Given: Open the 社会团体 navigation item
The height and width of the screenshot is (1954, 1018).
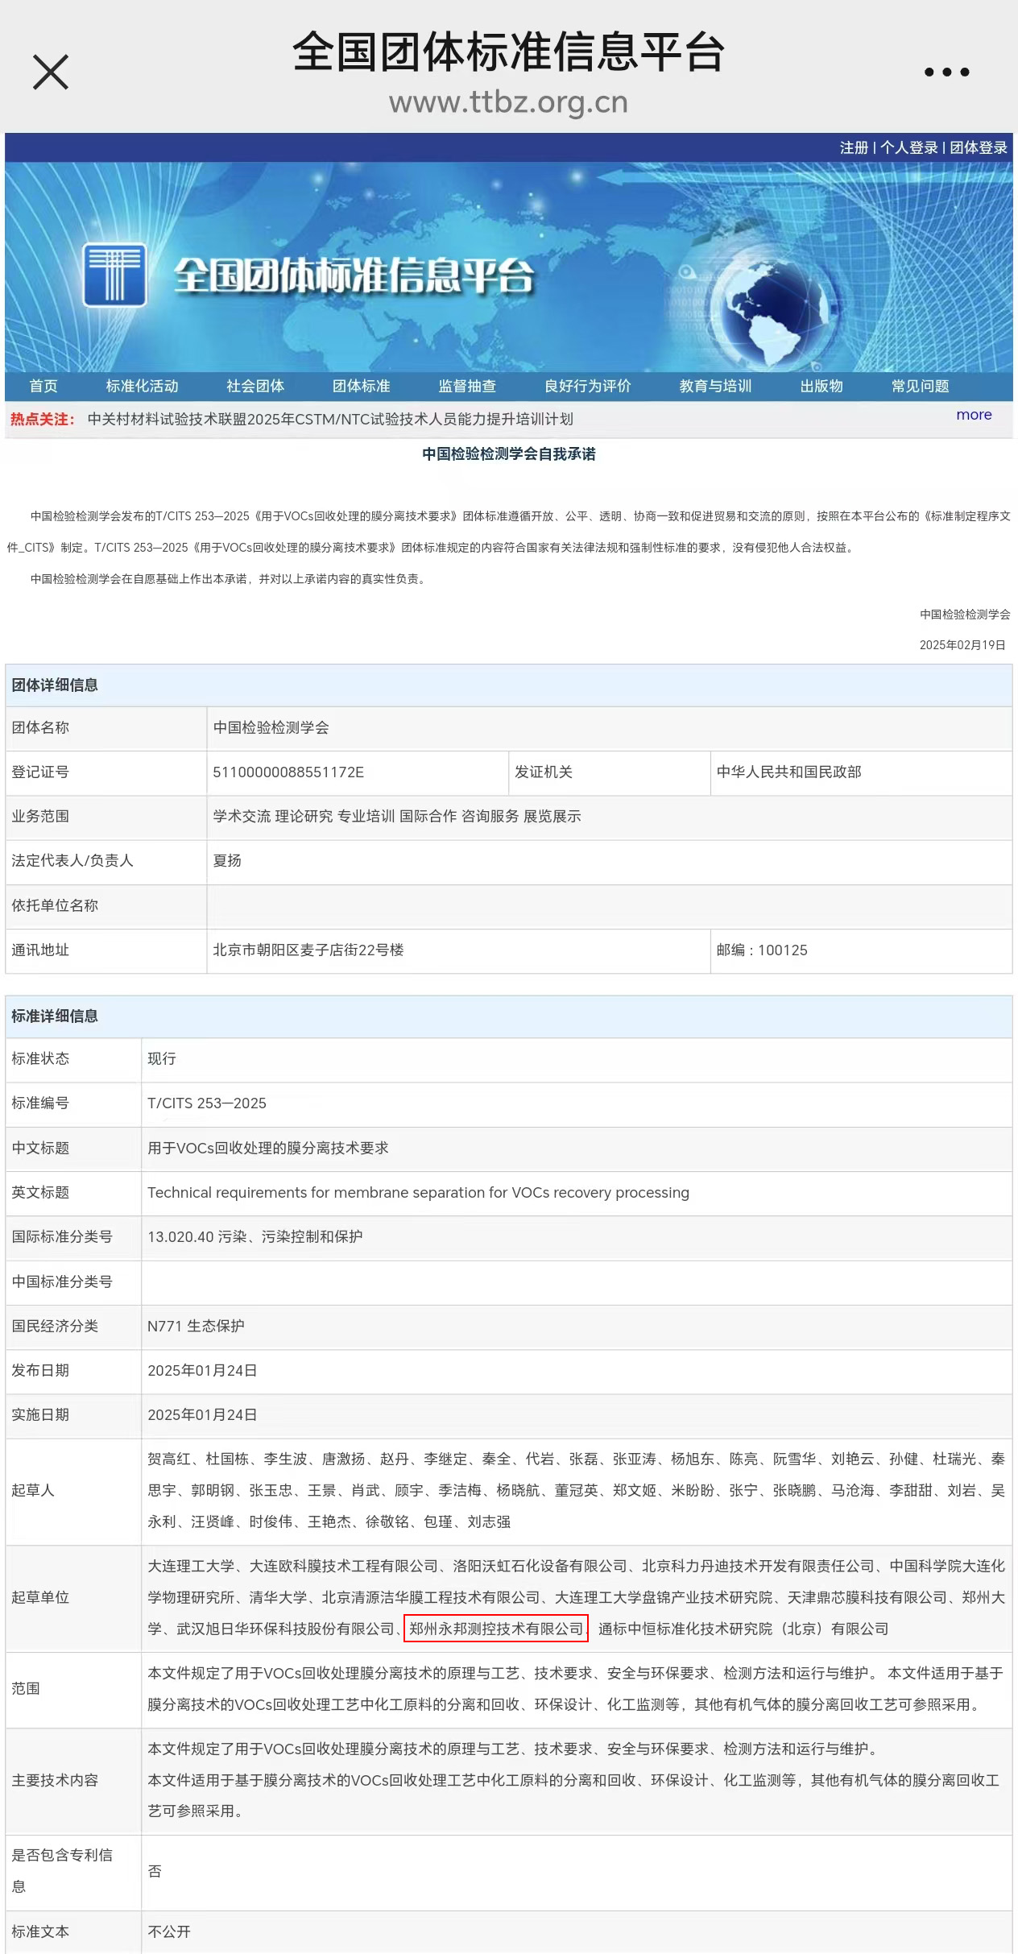Looking at the screenshot, I should 255,386.
